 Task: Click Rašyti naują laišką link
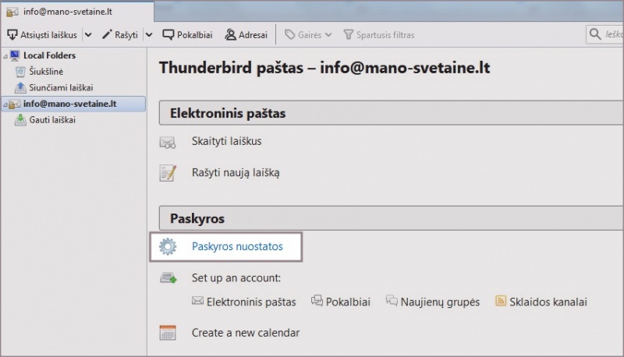[236, 172]
